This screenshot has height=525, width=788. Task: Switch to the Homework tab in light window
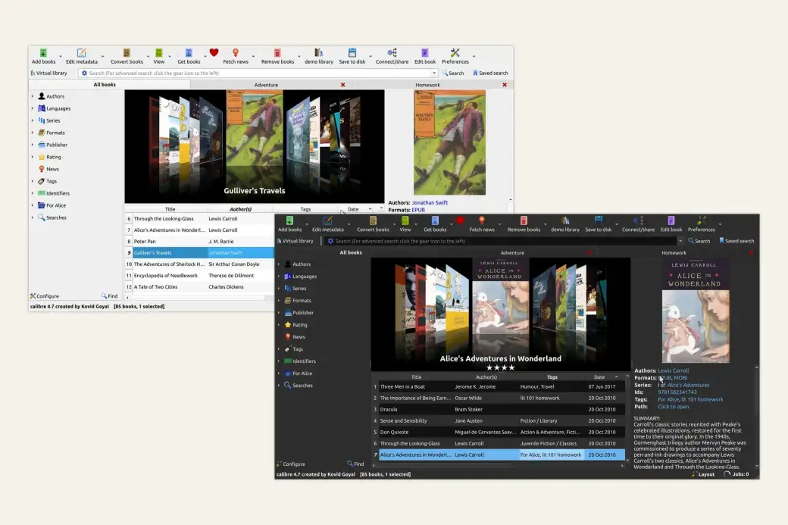click(x=427, y=85)
